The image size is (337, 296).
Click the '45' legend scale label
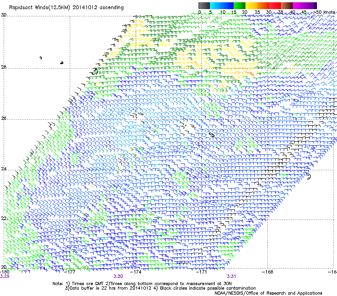[304, 12]
